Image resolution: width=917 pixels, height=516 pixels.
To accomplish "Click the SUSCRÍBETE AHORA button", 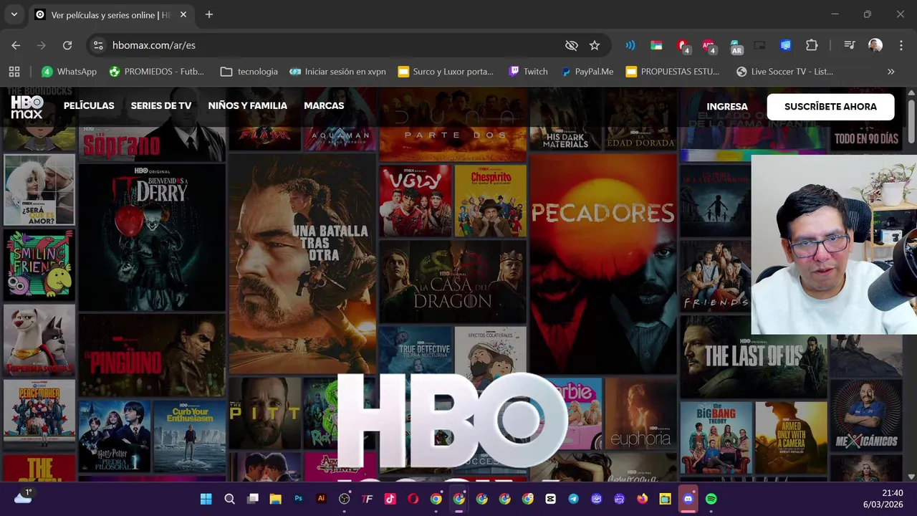I will click(x=830, y=107).
